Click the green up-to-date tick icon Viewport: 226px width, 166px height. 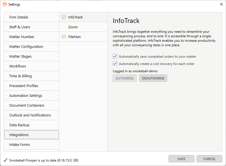click(5, 160)
